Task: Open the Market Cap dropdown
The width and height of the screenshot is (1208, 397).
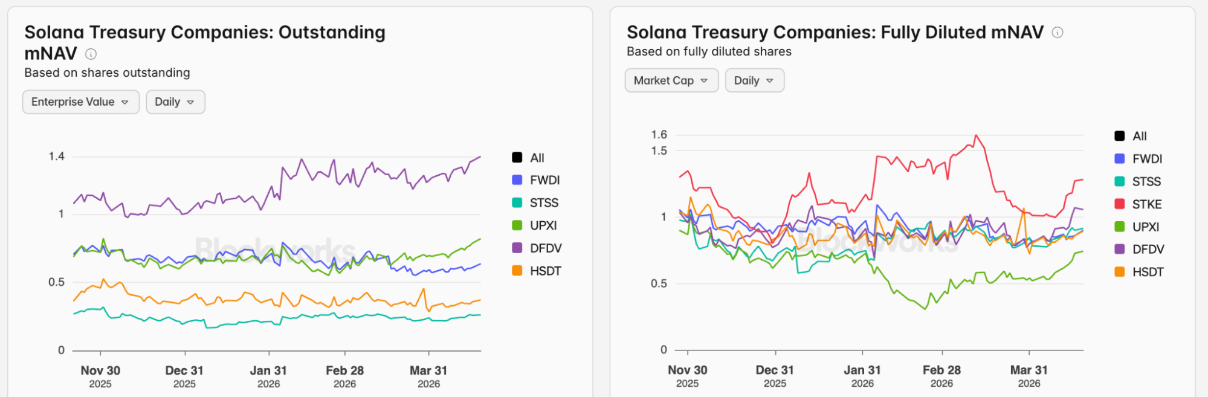Action: coord(671,80)
